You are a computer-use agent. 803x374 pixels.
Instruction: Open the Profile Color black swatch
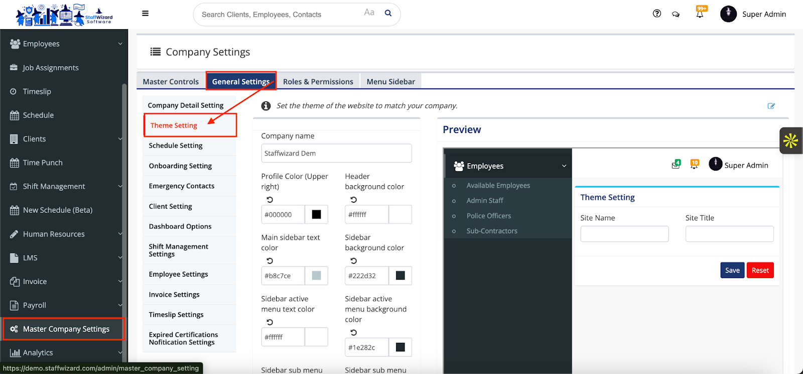click(x=316, y=214)
